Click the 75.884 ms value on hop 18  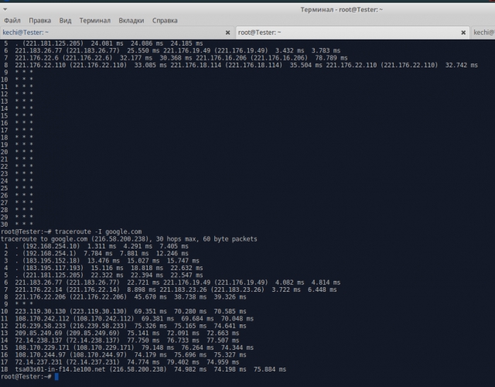[270, 370]
